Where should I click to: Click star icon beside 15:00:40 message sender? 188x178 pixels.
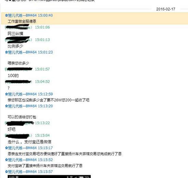tap(6, 15)
